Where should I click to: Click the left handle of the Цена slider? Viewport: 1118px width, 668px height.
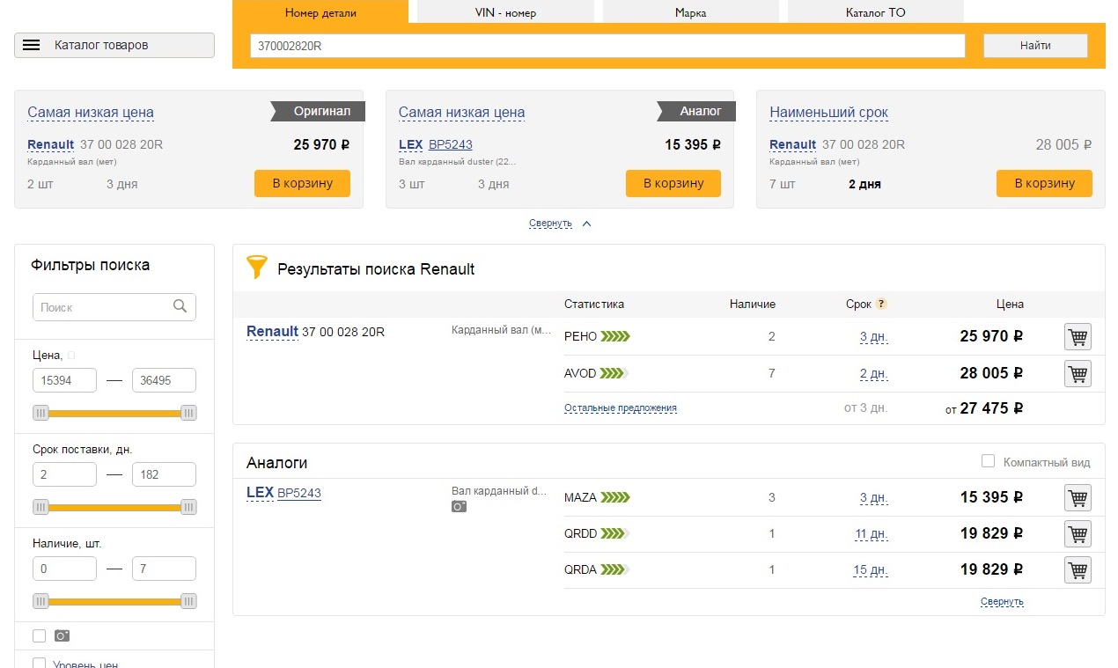(x=40, y=413)
